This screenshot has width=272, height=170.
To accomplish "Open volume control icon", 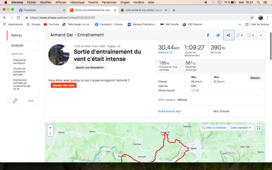I will [x=206, y=2].
